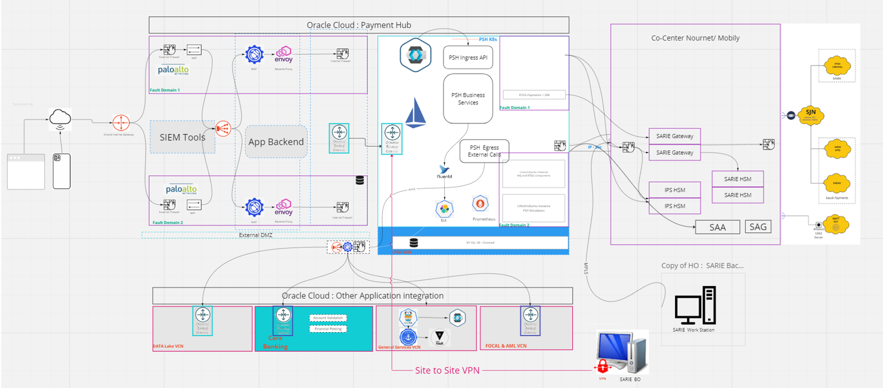Select the Oracle Cloud : Other Application integration header

click(x=363, y=296)
